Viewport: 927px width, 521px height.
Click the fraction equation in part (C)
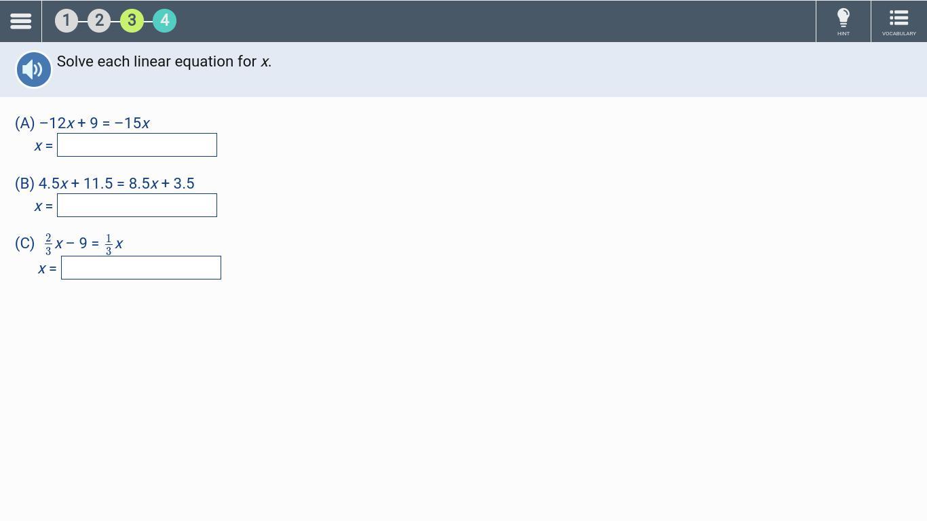tap(84, 244)
